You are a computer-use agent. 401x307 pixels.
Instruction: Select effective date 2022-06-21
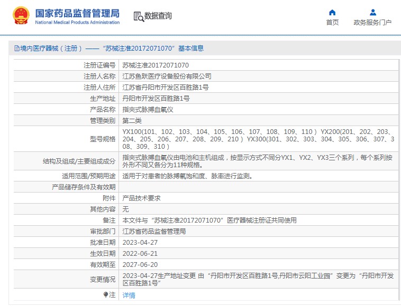pyautogui.click(x=140, y=253)
